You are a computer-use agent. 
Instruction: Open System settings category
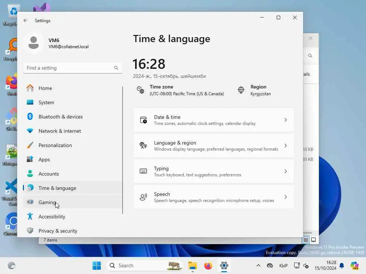[73, 102]
